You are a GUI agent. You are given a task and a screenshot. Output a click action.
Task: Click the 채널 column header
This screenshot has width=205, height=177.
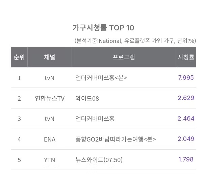pyautogui.click(x=50, y=57)
